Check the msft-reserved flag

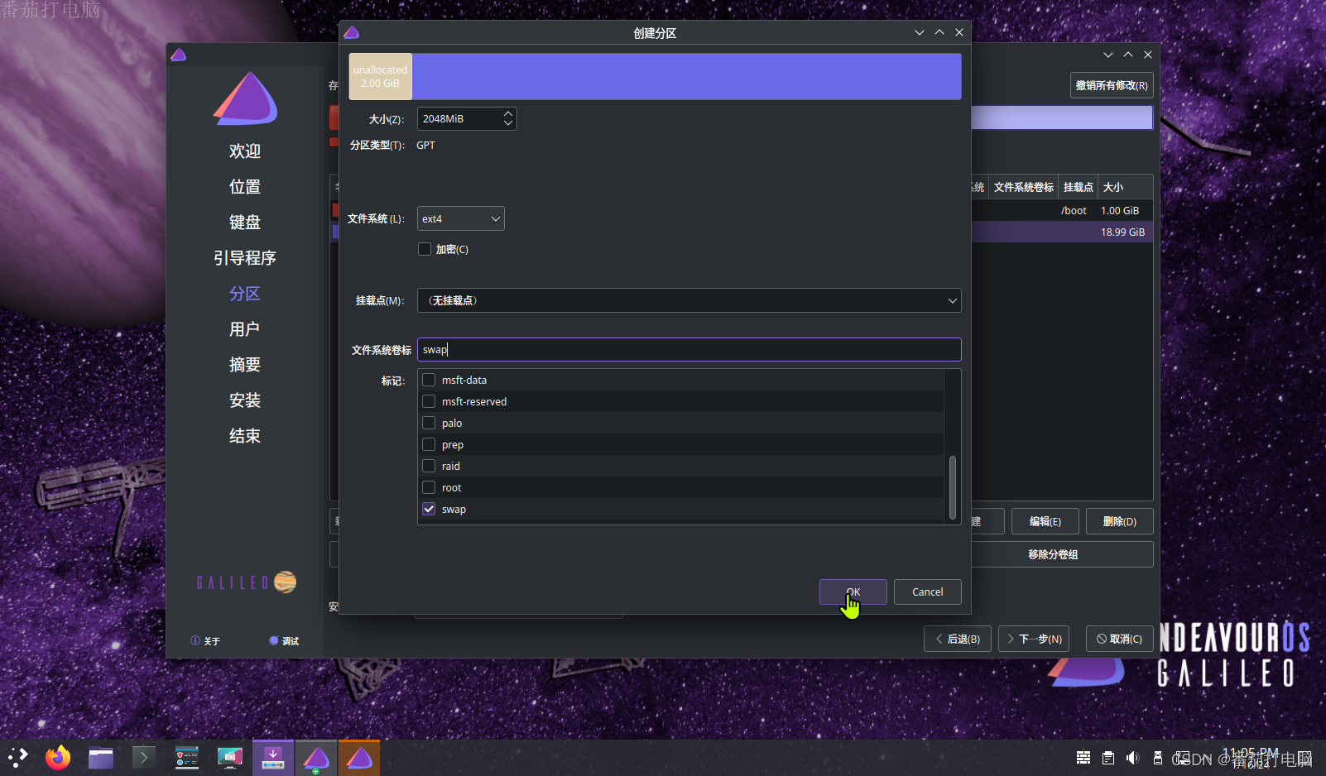point(429,401)
